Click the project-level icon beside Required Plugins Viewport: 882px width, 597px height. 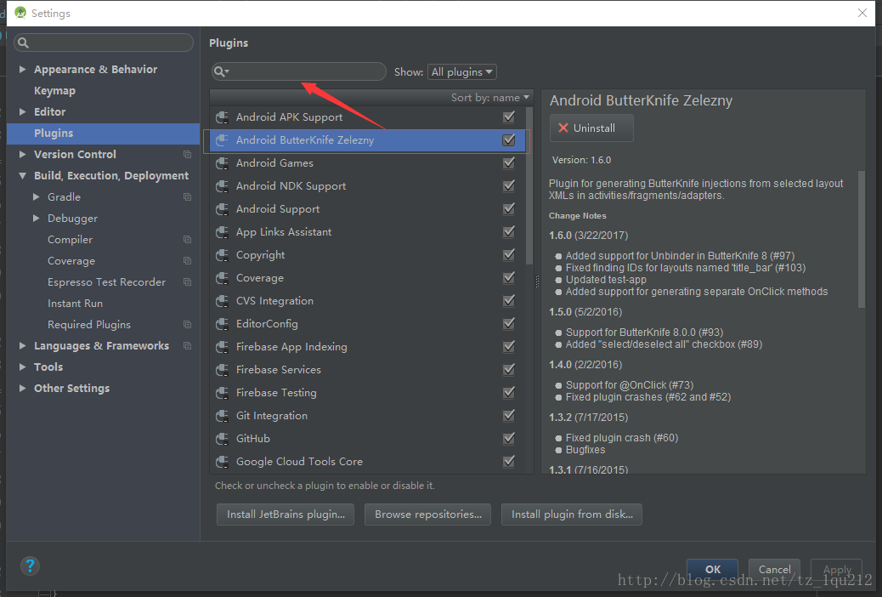click(x=187, y=324)
